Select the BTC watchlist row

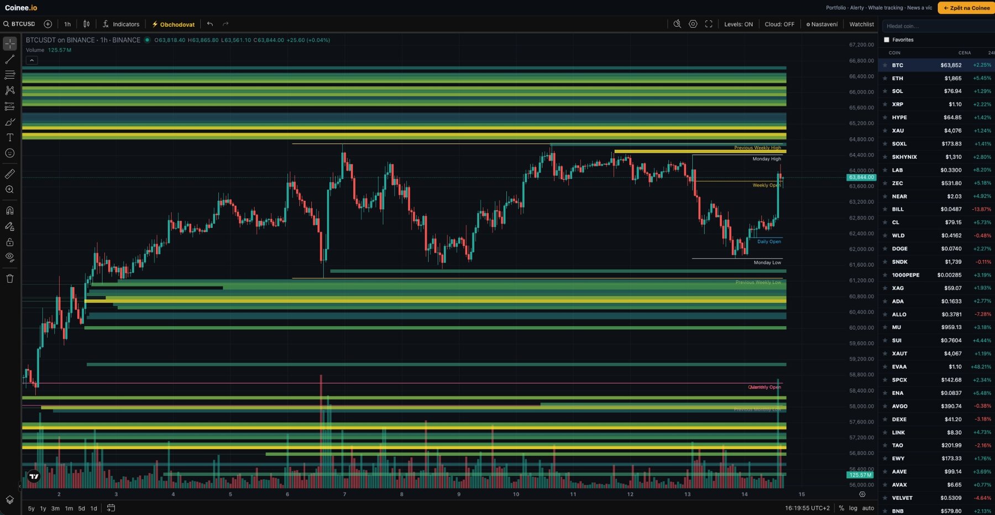936,65
